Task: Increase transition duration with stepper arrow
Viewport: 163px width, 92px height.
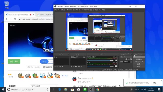Action: pos(131,61)
